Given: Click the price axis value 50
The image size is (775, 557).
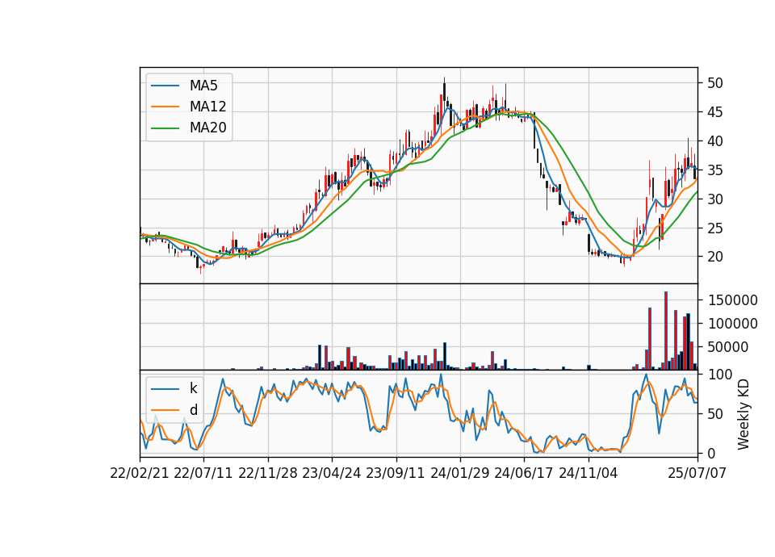Looking at the screenshot, I should point(715,83).
